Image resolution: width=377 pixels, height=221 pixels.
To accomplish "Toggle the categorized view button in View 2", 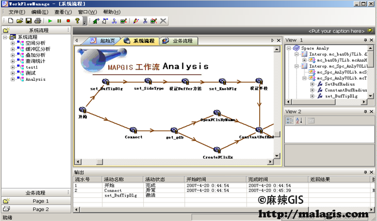I will coord(290,121).
